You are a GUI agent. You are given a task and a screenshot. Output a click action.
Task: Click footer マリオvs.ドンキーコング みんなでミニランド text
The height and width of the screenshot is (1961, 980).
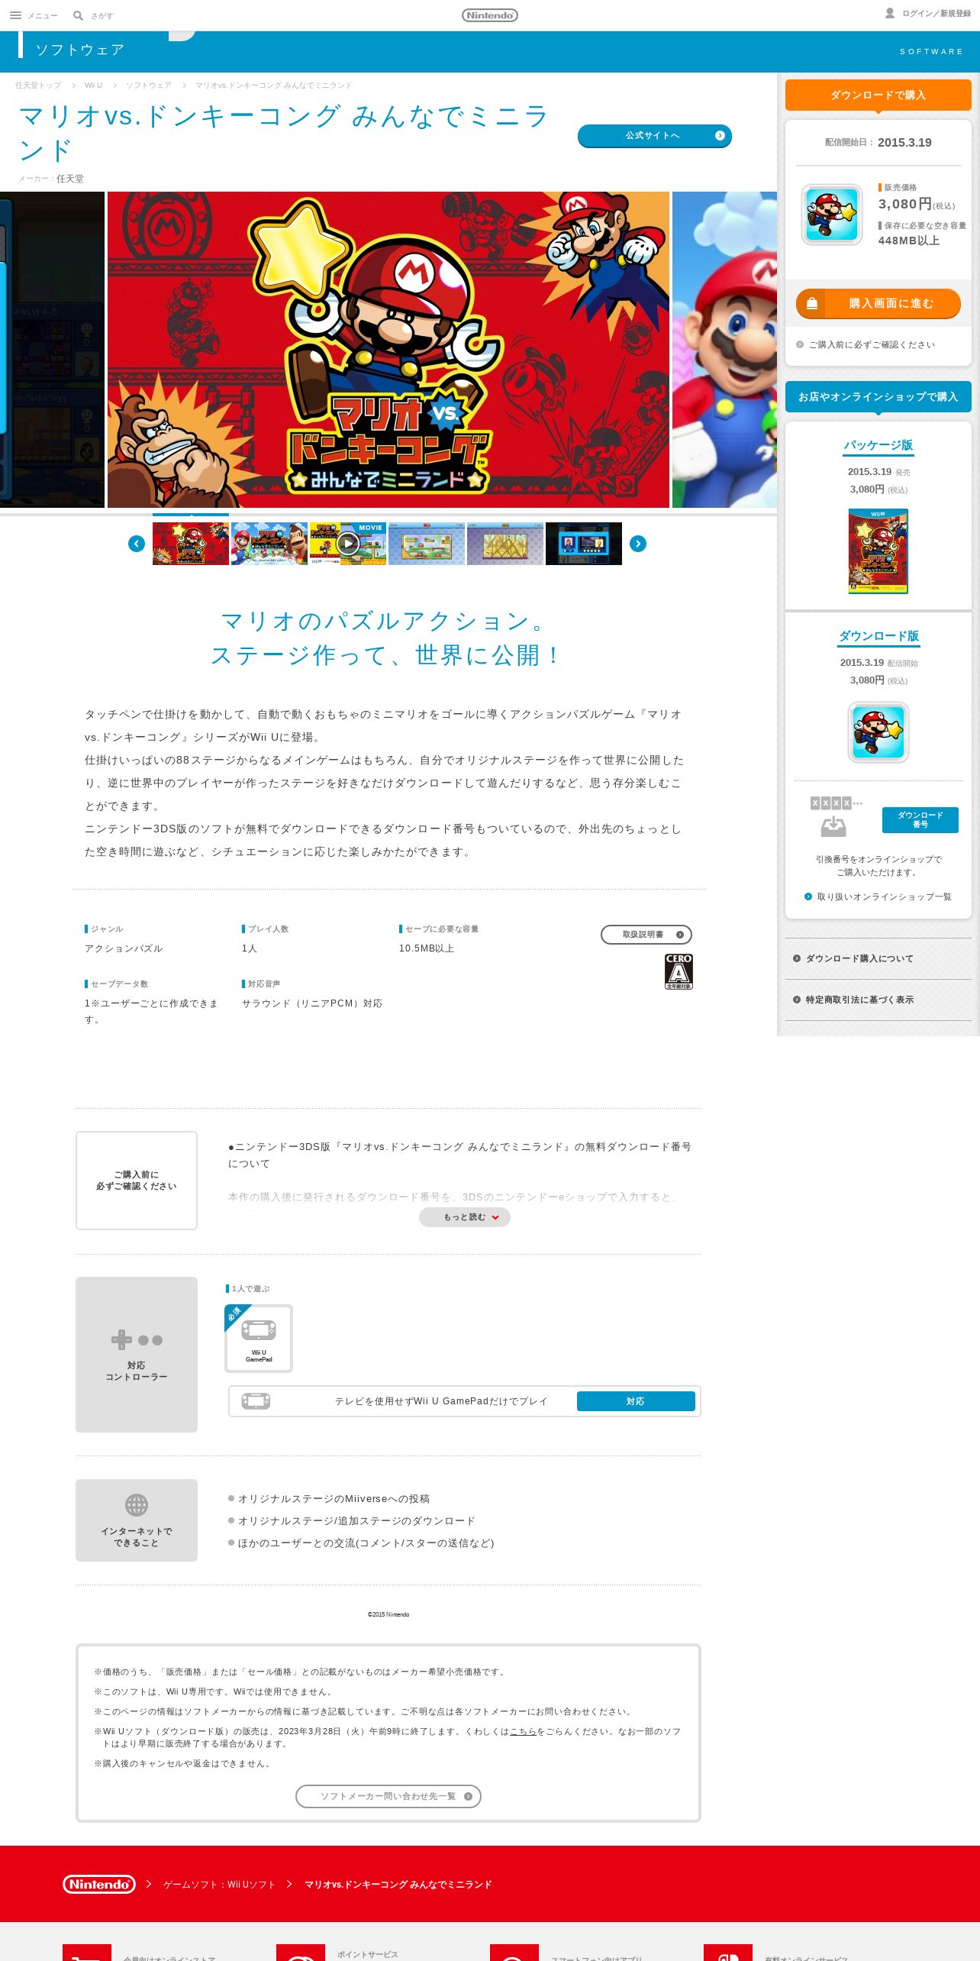point(398,1885)
